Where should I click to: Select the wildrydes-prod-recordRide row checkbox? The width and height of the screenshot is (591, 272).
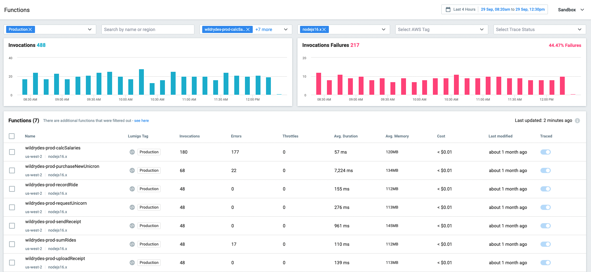tap(12, 189)
